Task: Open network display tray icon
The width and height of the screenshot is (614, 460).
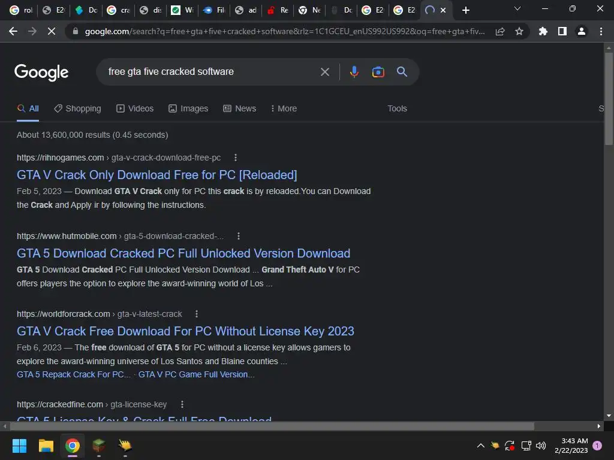Action: point(526,446)
